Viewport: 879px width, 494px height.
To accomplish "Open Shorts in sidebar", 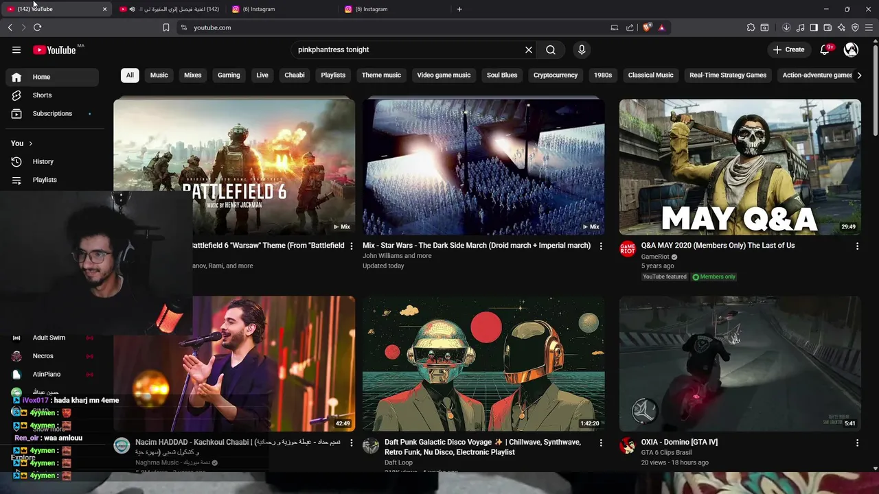I will click(52, 95).
